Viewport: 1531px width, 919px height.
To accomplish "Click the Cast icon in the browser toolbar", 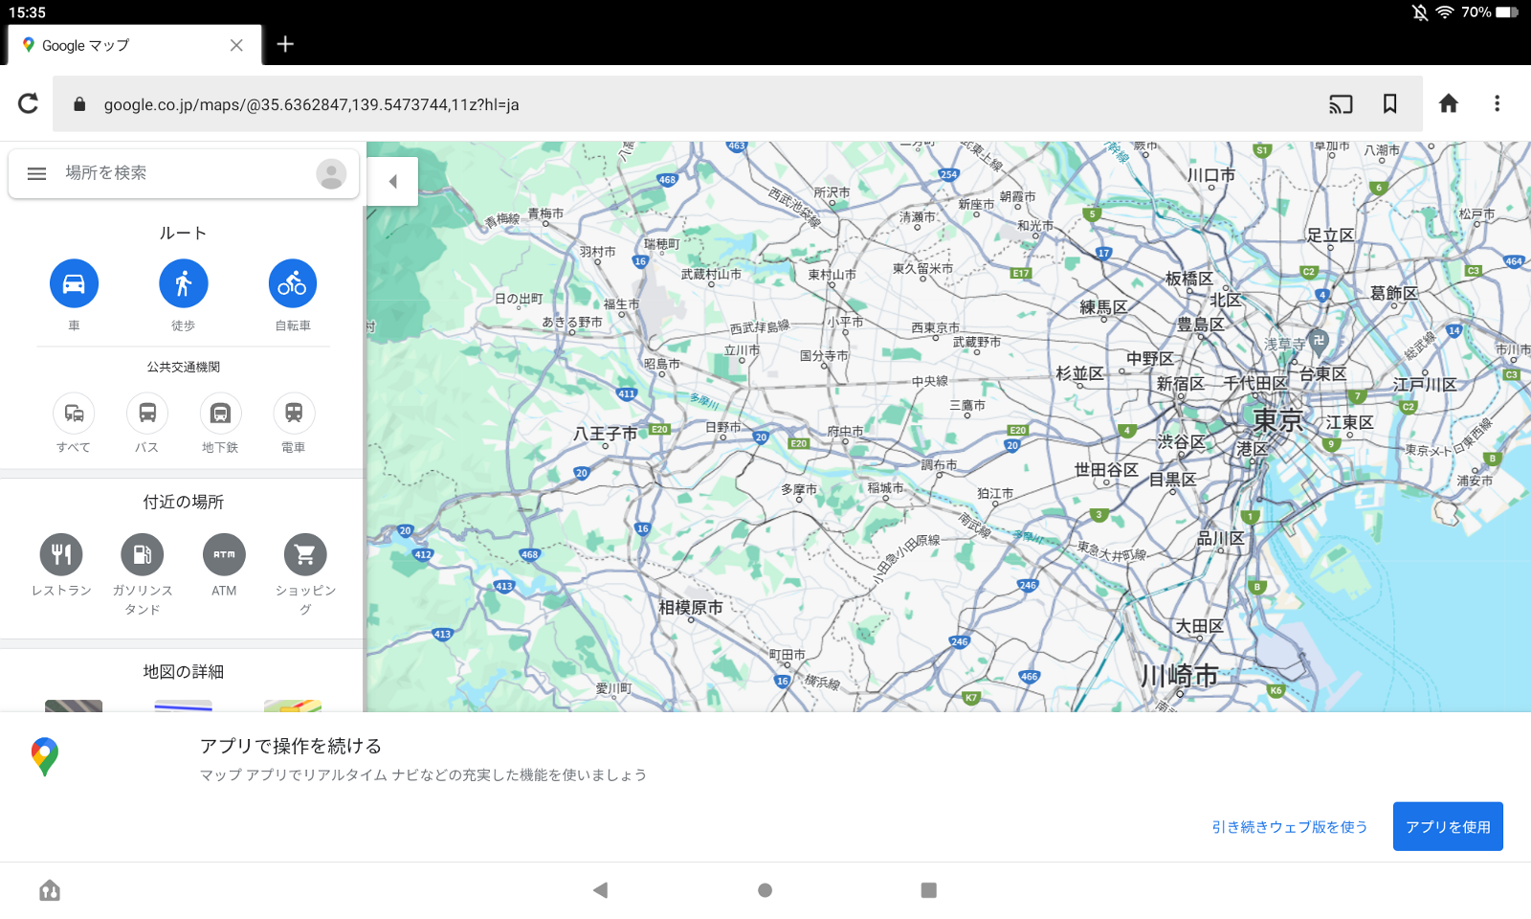I will (x=1340, y=103).
